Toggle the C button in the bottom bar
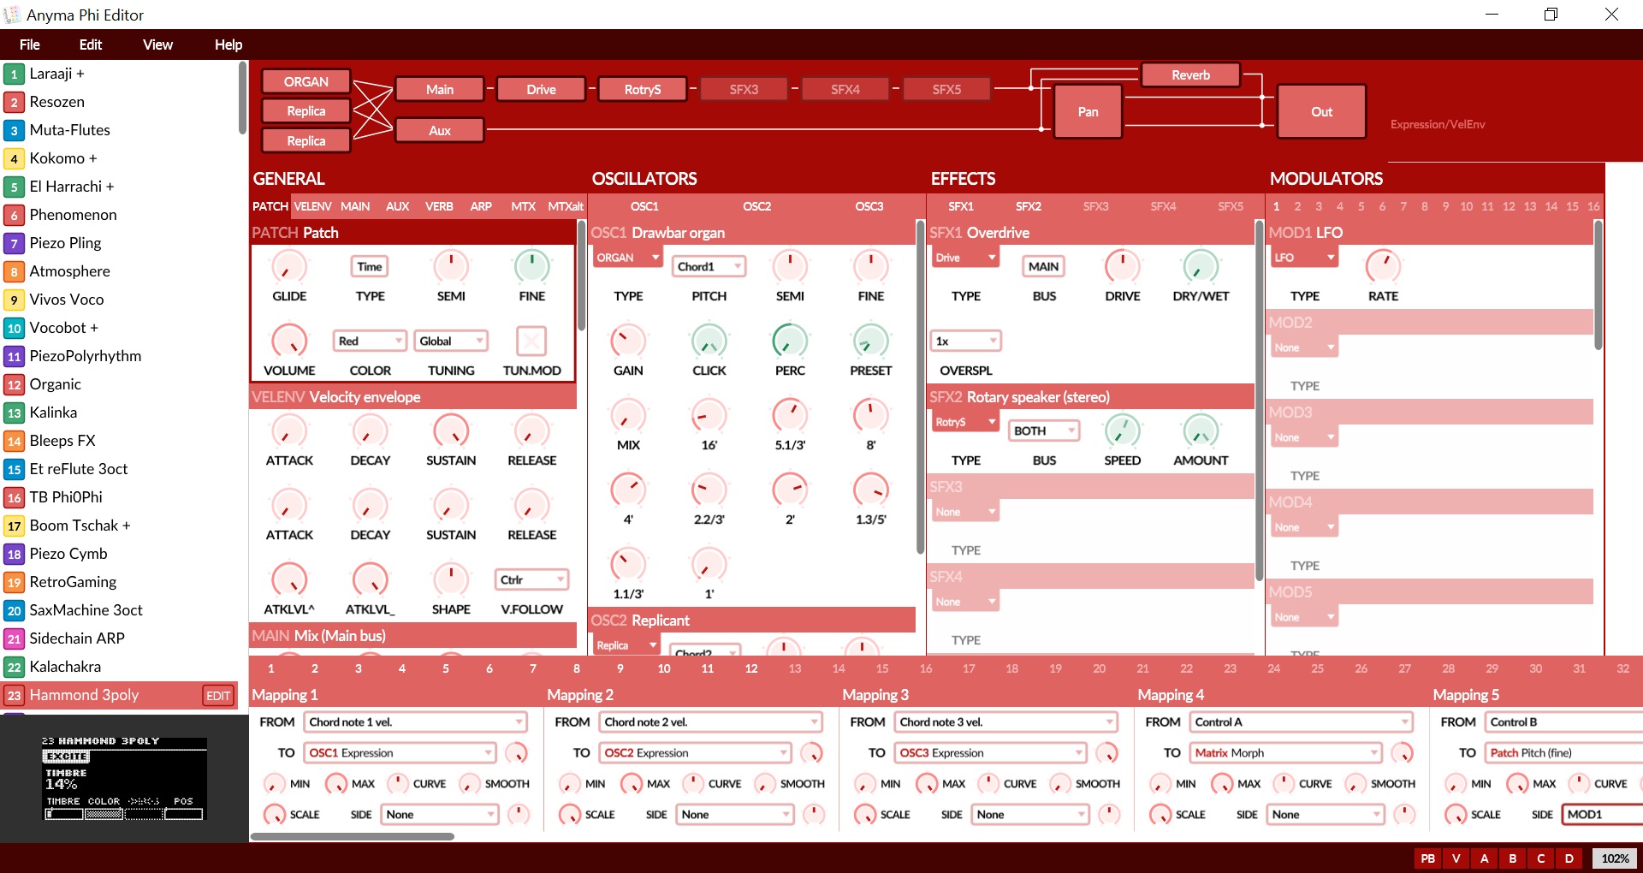 click(x=1541, y=858)
